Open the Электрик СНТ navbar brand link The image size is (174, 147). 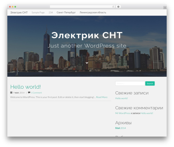(19, 13)
